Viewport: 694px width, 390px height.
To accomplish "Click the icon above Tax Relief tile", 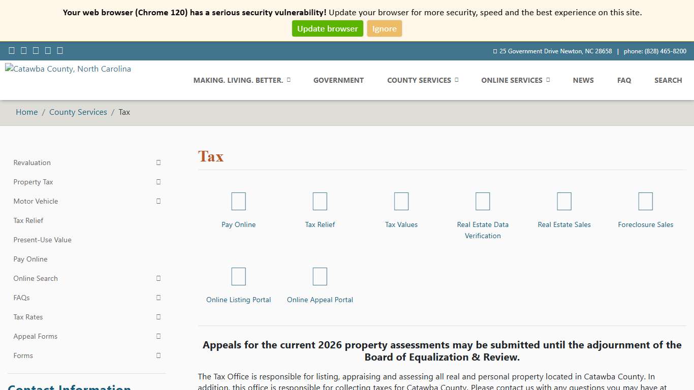I will (320, 202).
